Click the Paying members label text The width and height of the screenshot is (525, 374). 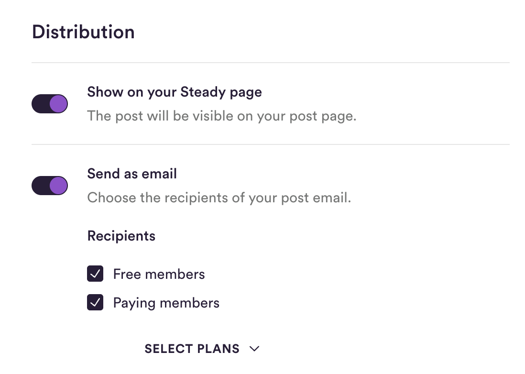point(166,303)
